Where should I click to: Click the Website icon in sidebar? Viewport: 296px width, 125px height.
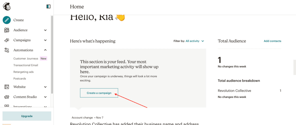click(7, 87)
